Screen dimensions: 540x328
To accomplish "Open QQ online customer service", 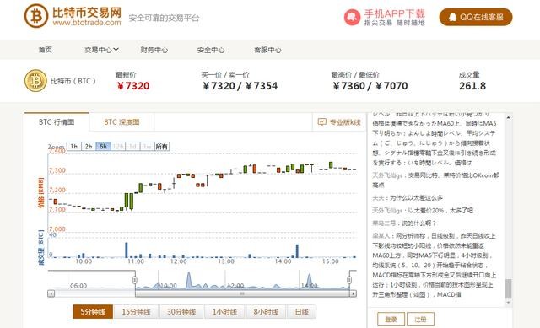I will [476, 17].
